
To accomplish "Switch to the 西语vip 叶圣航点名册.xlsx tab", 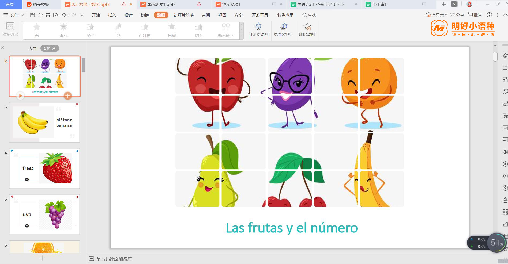I will point(325,4).
